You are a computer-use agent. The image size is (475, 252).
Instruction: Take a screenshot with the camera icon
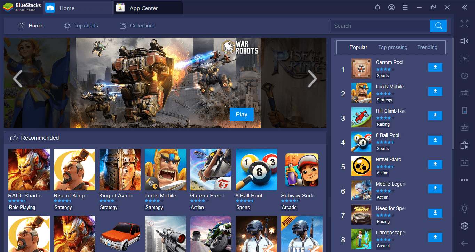465,163
